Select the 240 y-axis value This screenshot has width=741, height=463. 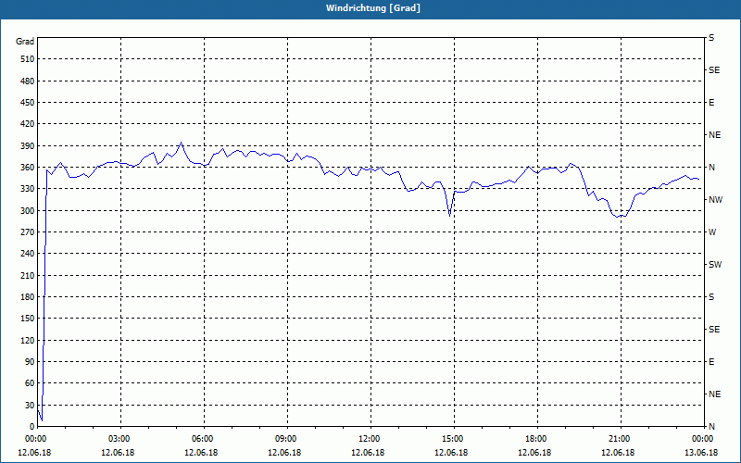click(x=28, y=253)
